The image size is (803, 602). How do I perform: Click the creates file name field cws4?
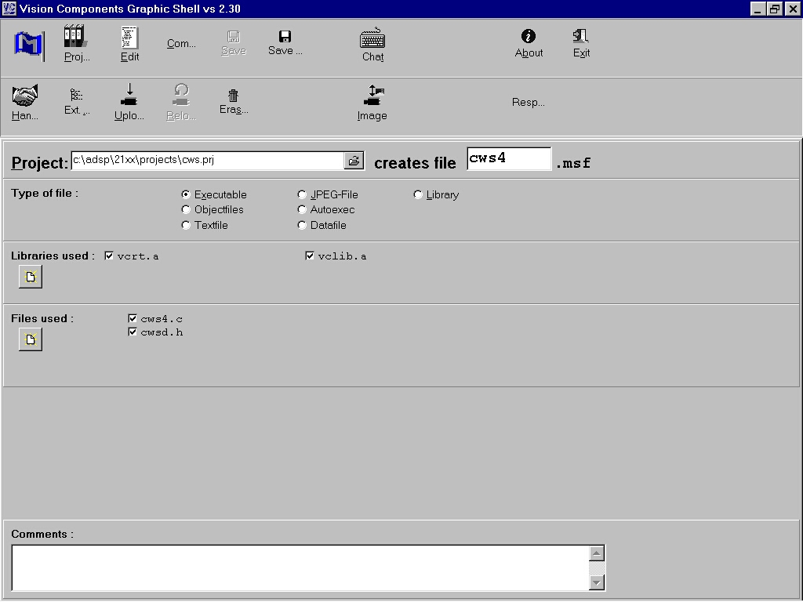(509, 158)
